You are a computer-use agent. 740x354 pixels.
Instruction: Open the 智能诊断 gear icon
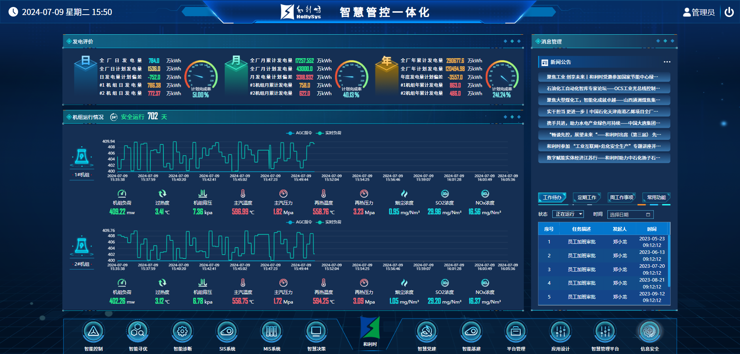(182, 331)
